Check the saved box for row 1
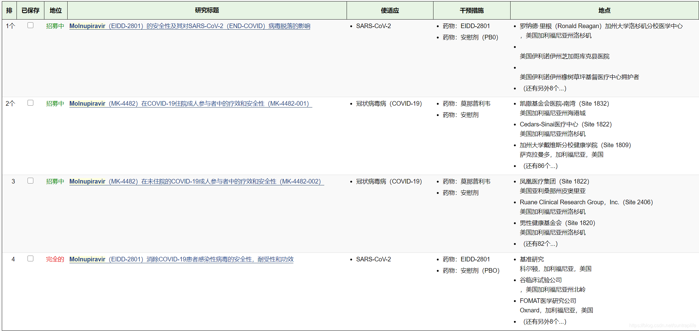 pyautogui.click(x=30, y=25)
